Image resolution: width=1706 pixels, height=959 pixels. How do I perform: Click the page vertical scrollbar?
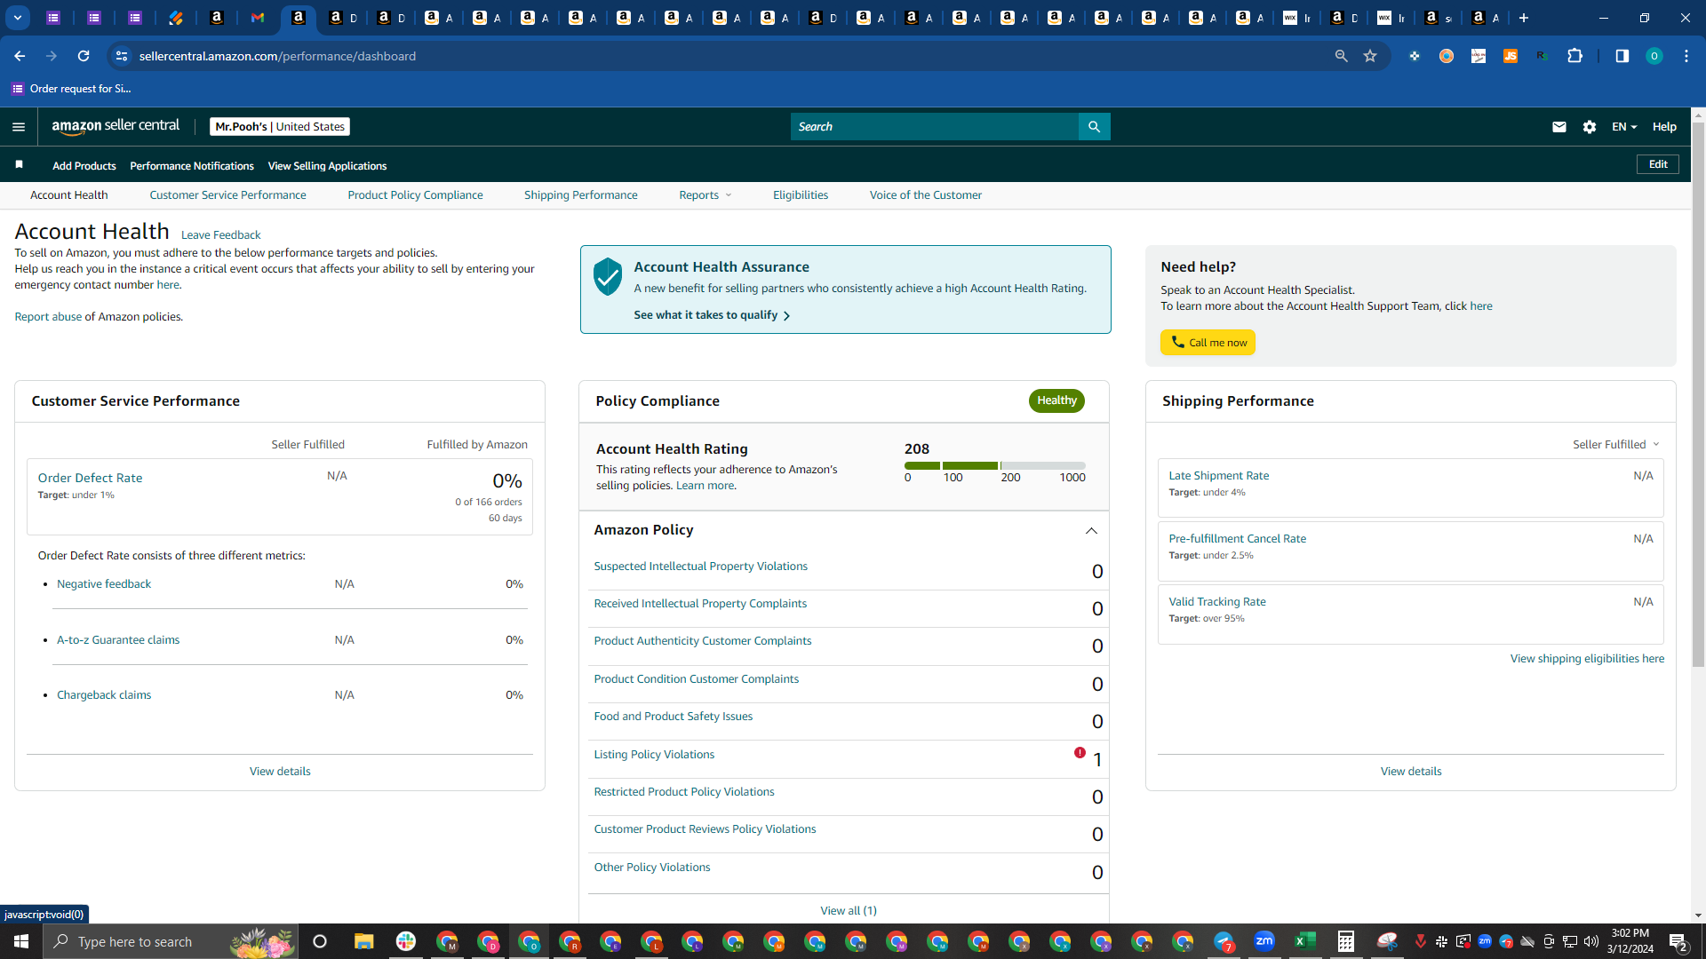(x=1698, y=395)
